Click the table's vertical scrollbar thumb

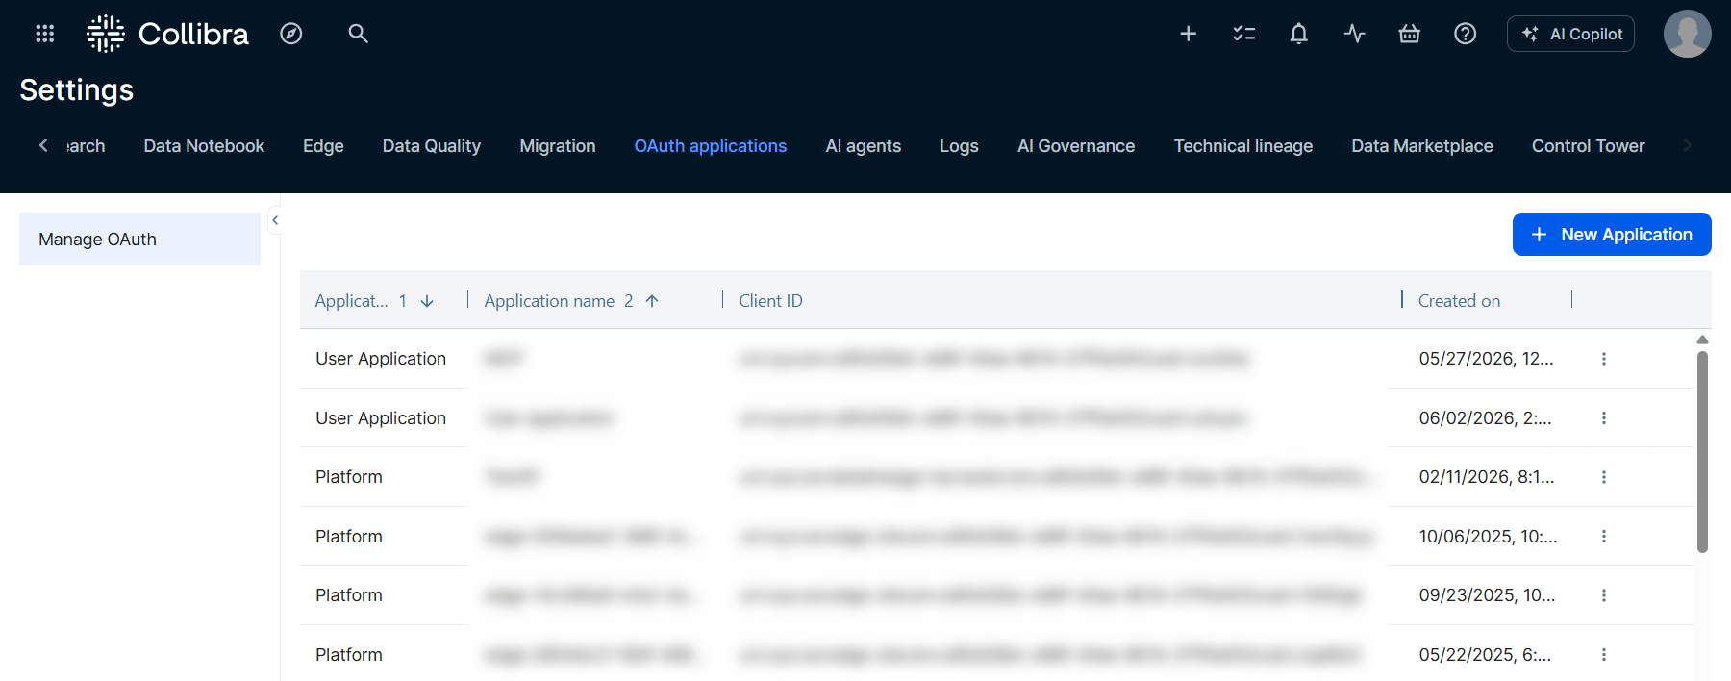pyautogui.click(x=1702, y=452)
